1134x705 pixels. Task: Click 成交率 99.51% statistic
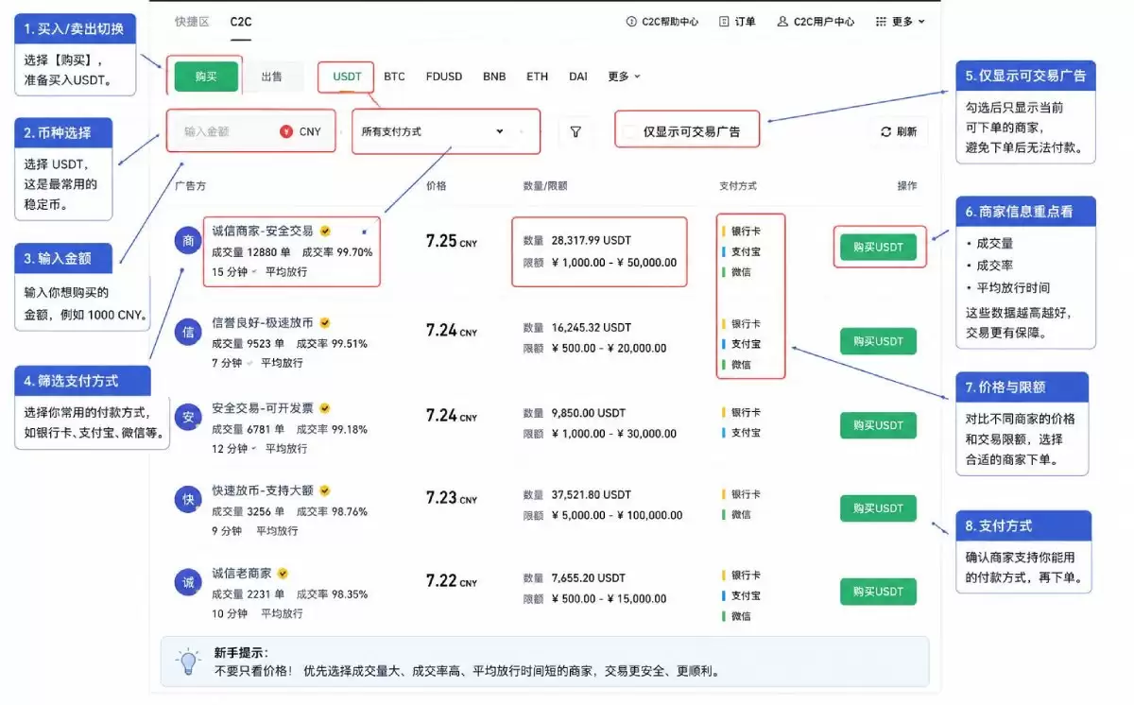(x=332, y=344)
